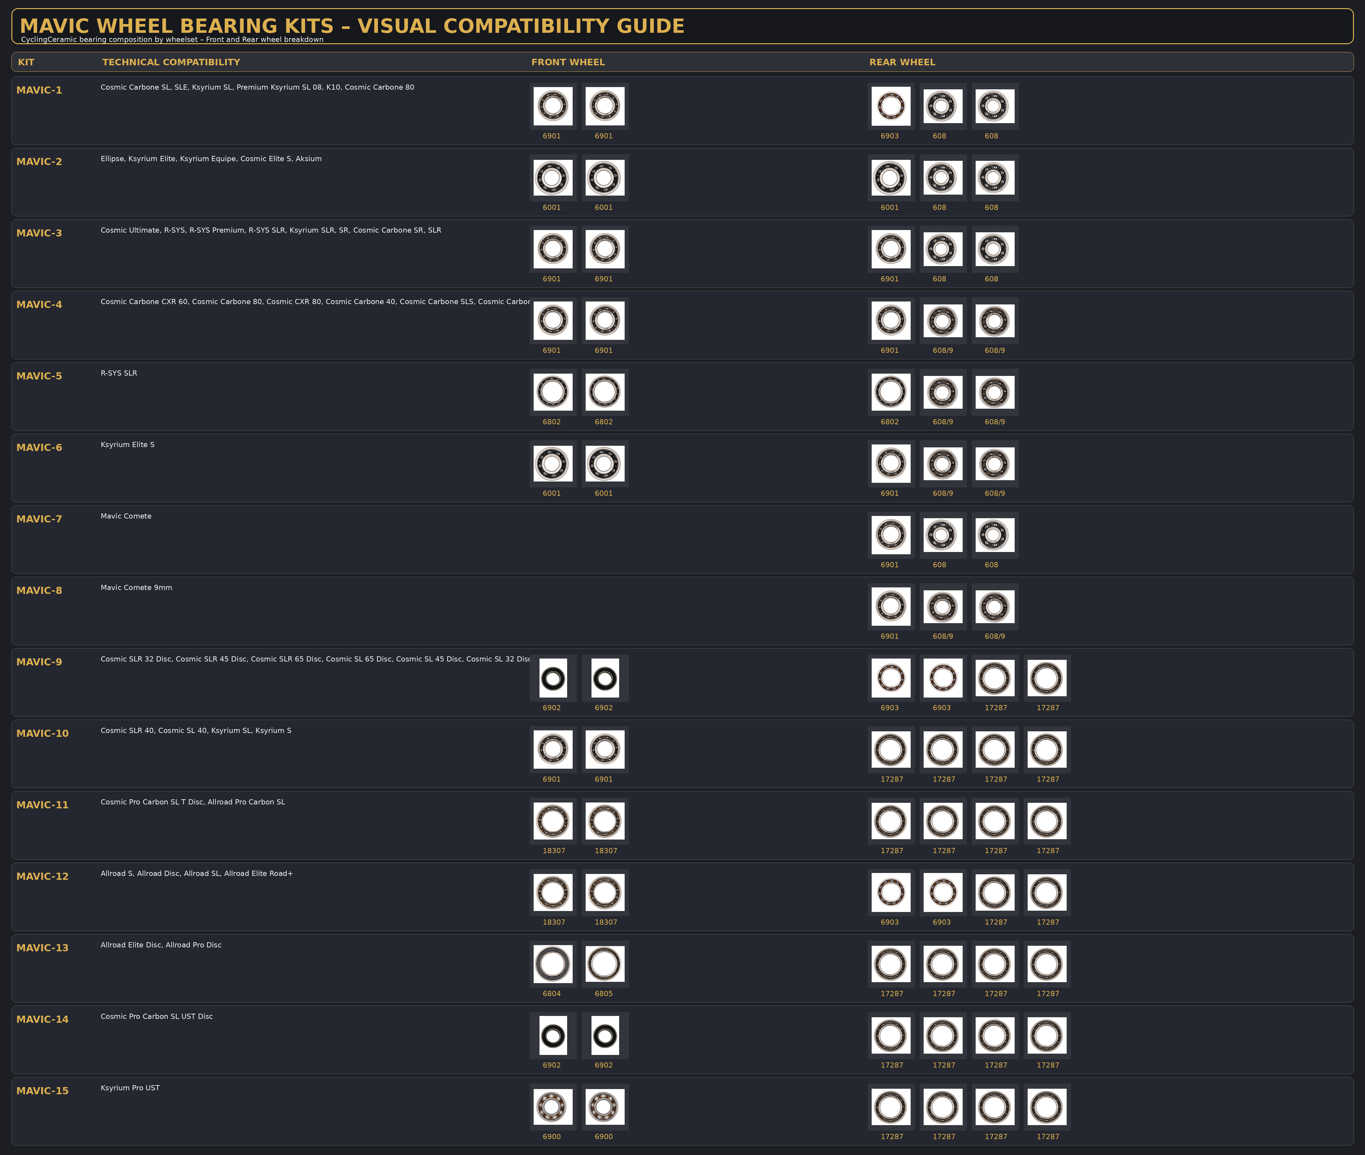Viewport: 1365px width, 1155px height.
Task: Click the '6804' label under MAVIC-13 front bearing
Action: (552, 994)
